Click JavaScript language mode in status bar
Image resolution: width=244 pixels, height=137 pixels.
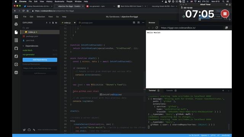click(225, 135)
